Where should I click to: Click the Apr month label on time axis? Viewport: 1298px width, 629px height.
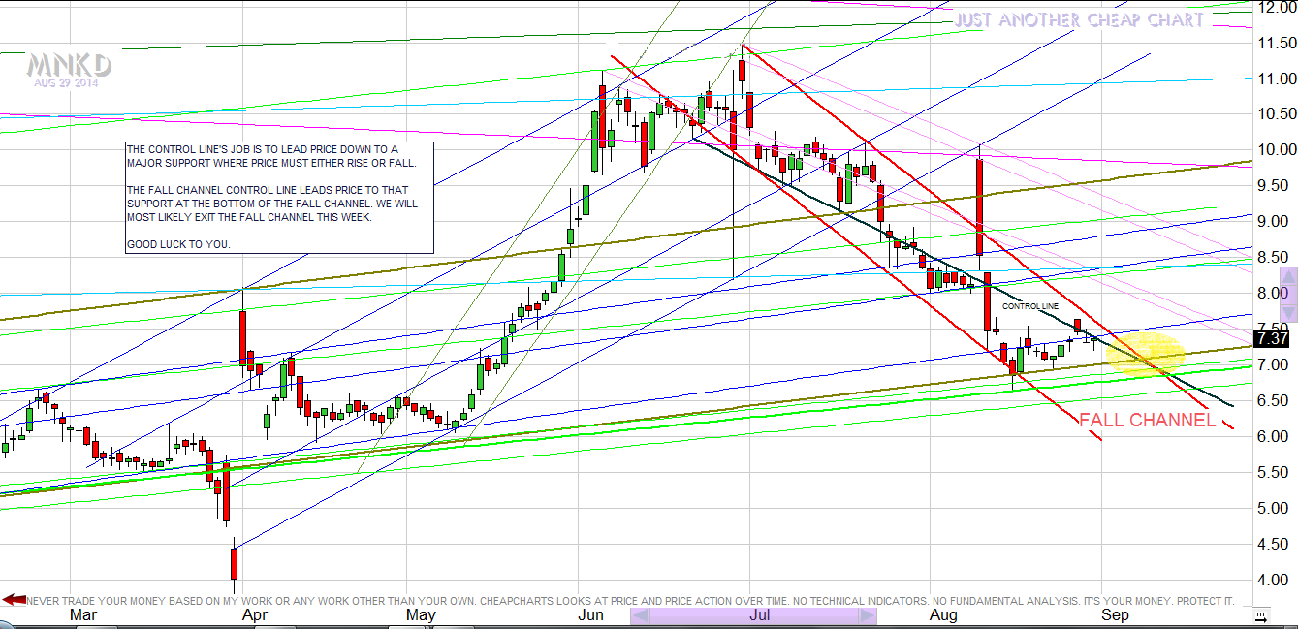point(255,615)
